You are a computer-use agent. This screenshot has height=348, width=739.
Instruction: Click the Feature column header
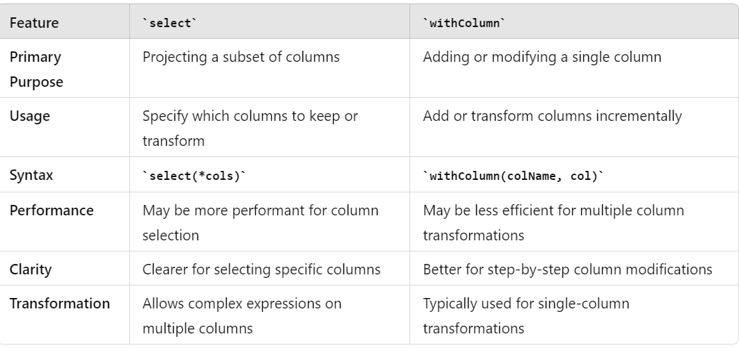click(x=34, y=23)
